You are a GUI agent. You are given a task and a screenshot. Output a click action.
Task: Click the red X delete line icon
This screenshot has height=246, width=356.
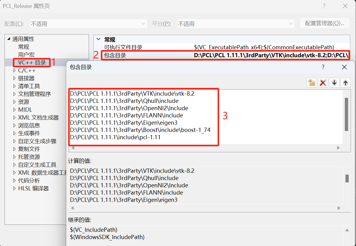(x=323, y=83)
